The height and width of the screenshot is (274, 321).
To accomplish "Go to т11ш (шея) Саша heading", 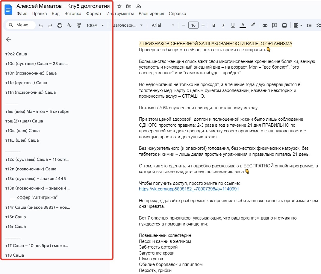I will tap(22, 140).
